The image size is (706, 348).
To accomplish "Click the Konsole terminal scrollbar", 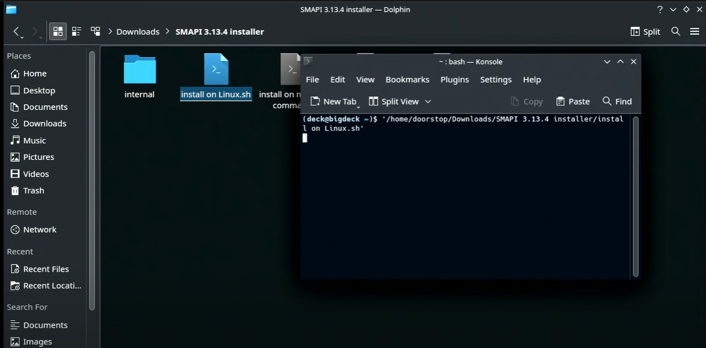I will coord(636,196).
